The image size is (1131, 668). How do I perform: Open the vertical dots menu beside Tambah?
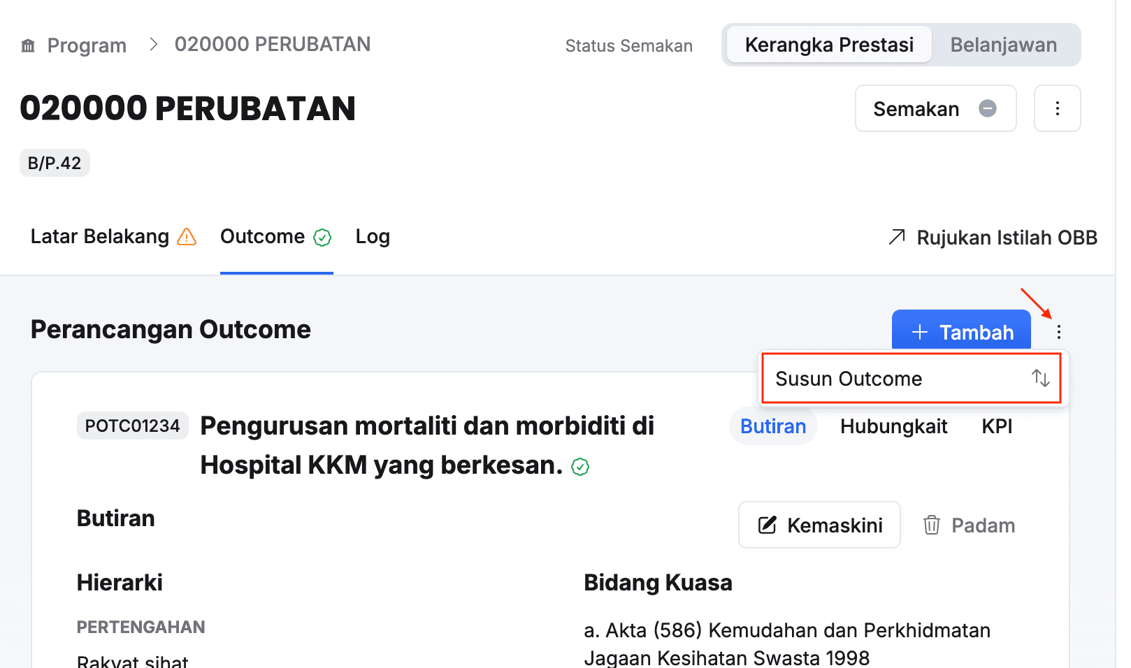tap(1059, 332)
